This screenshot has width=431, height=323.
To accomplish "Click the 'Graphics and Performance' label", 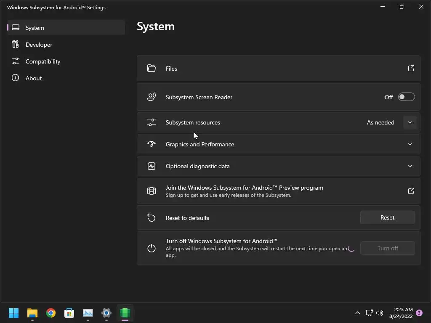I will [x=200, y=144].
